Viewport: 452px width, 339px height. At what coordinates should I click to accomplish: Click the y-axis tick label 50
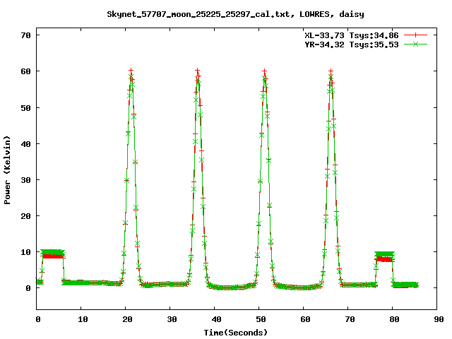coord(25,108)
